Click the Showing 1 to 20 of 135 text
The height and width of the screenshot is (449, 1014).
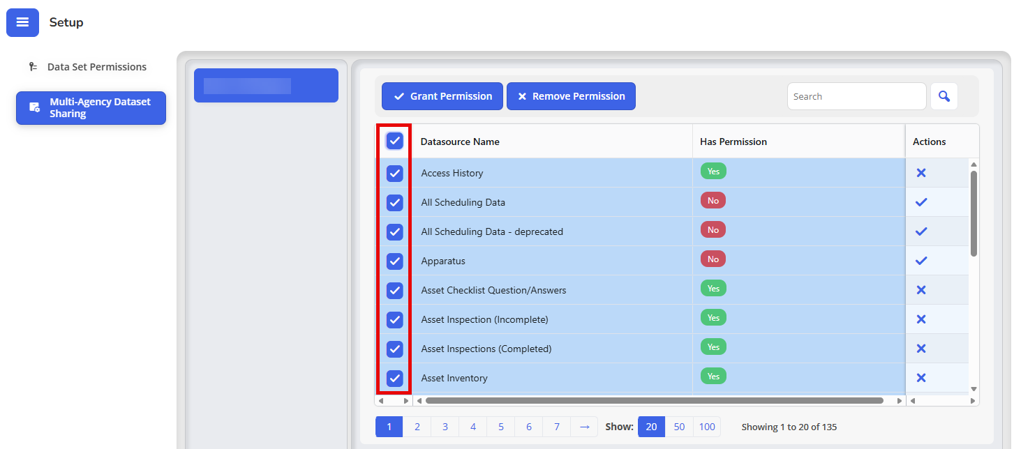789,427
